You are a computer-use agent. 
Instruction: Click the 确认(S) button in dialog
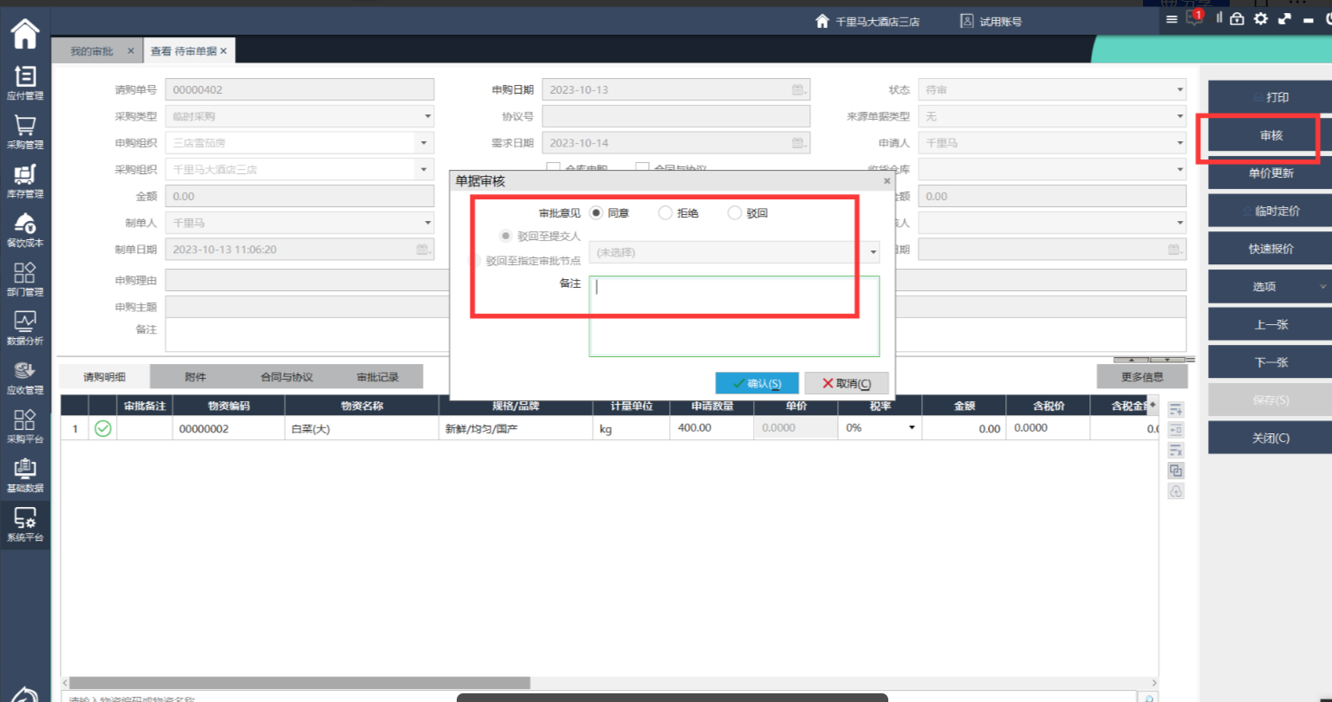(x=757, y=384)
